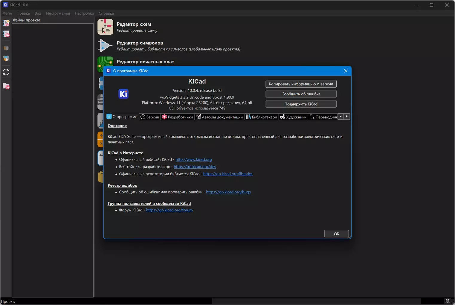Click the archive project box icon

click(x=6, y=48)
